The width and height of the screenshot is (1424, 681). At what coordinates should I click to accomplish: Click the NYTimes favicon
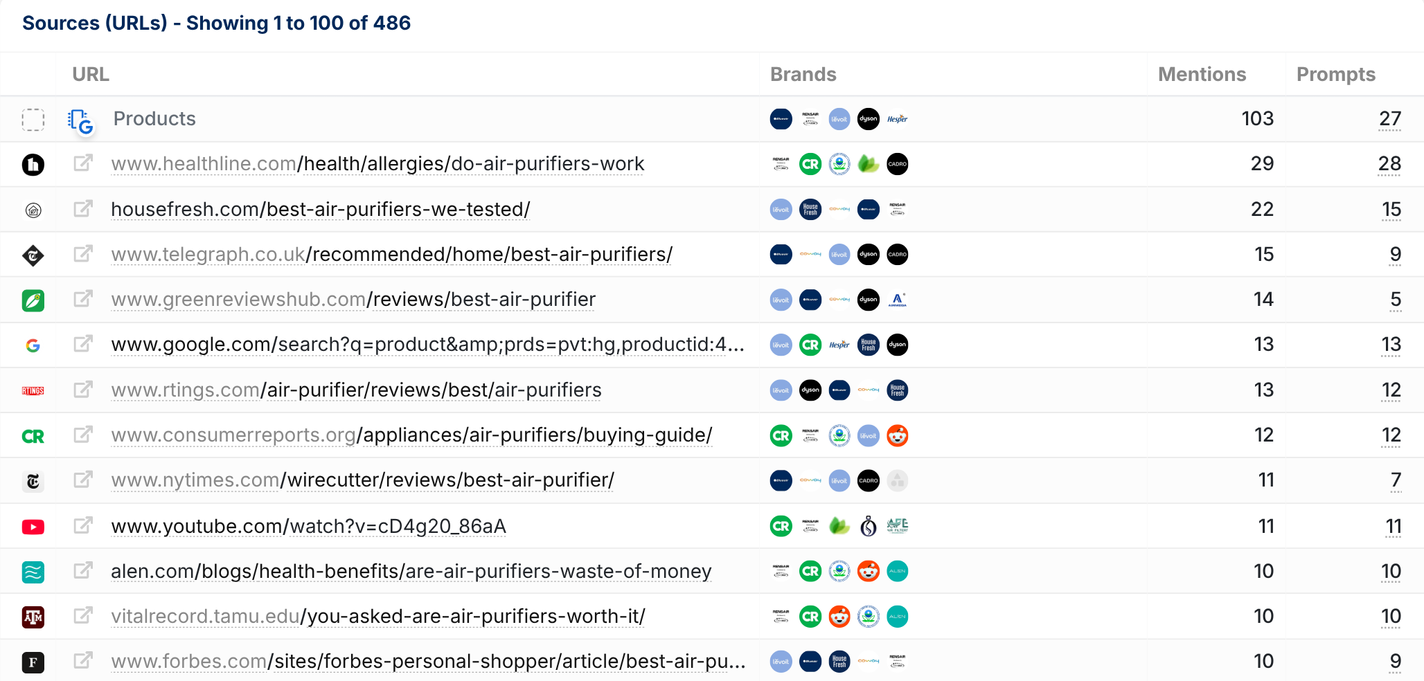(33, 481)
